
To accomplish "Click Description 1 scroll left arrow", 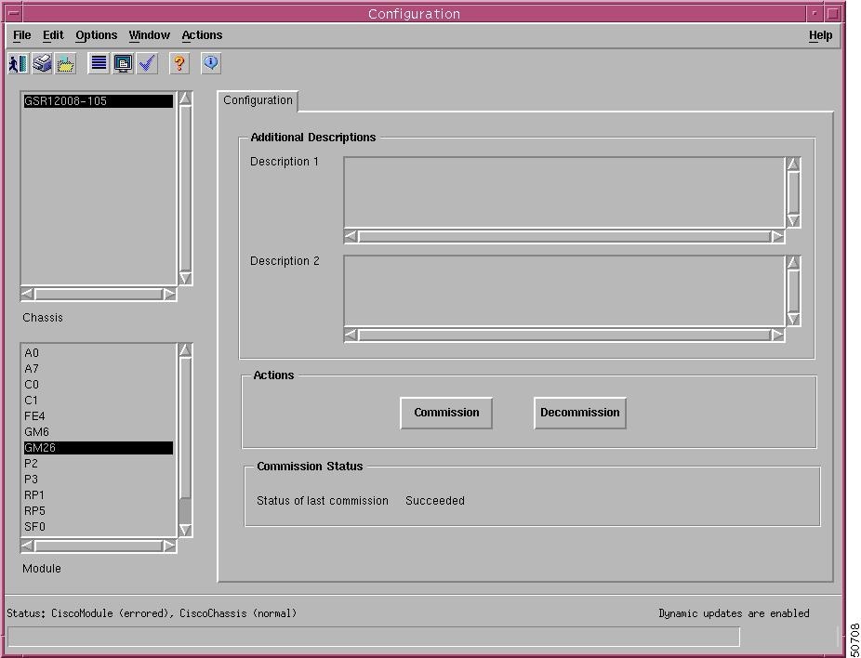I will tap(351, 237).
